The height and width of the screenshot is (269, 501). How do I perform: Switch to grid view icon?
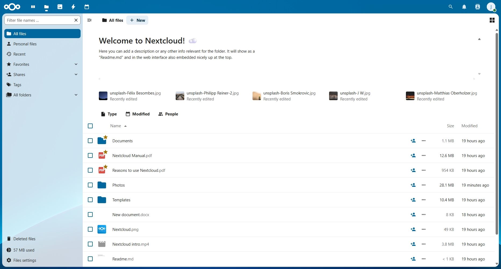[x=492, y=20]
